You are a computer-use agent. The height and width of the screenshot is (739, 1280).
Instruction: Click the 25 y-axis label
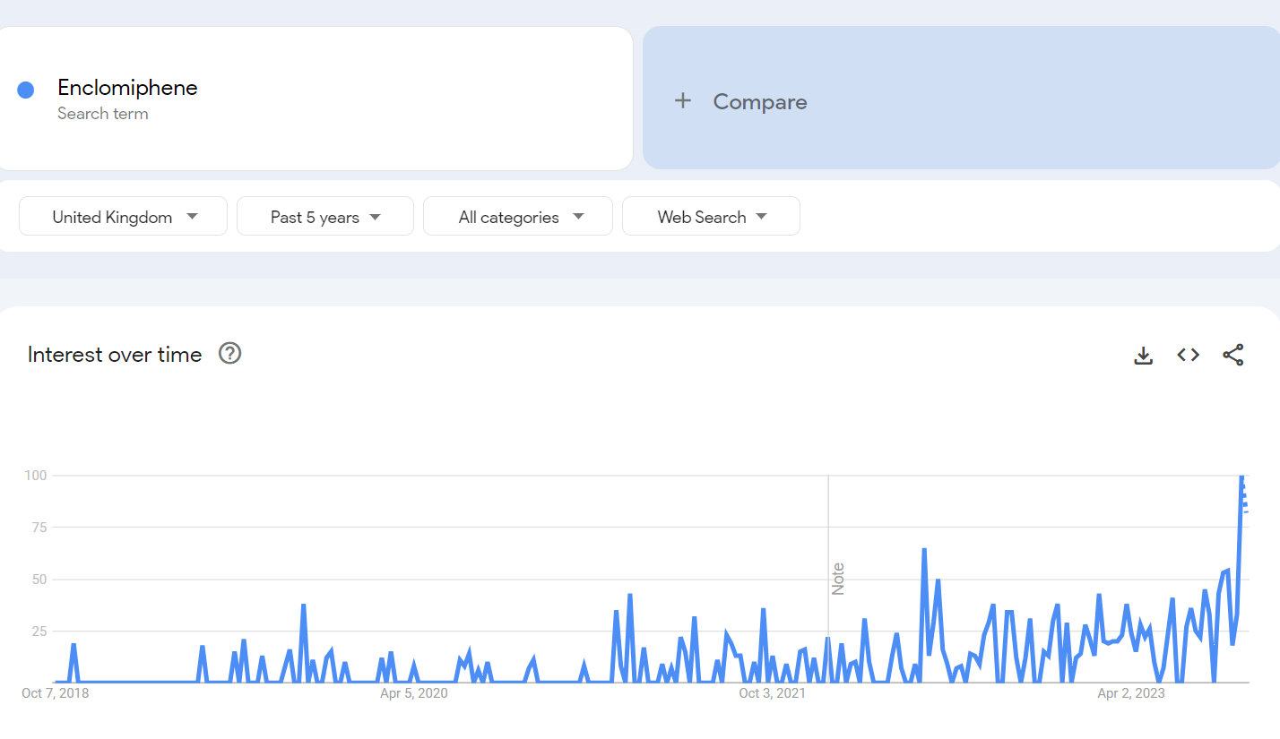pyautogui.click(x=39, y=632)
